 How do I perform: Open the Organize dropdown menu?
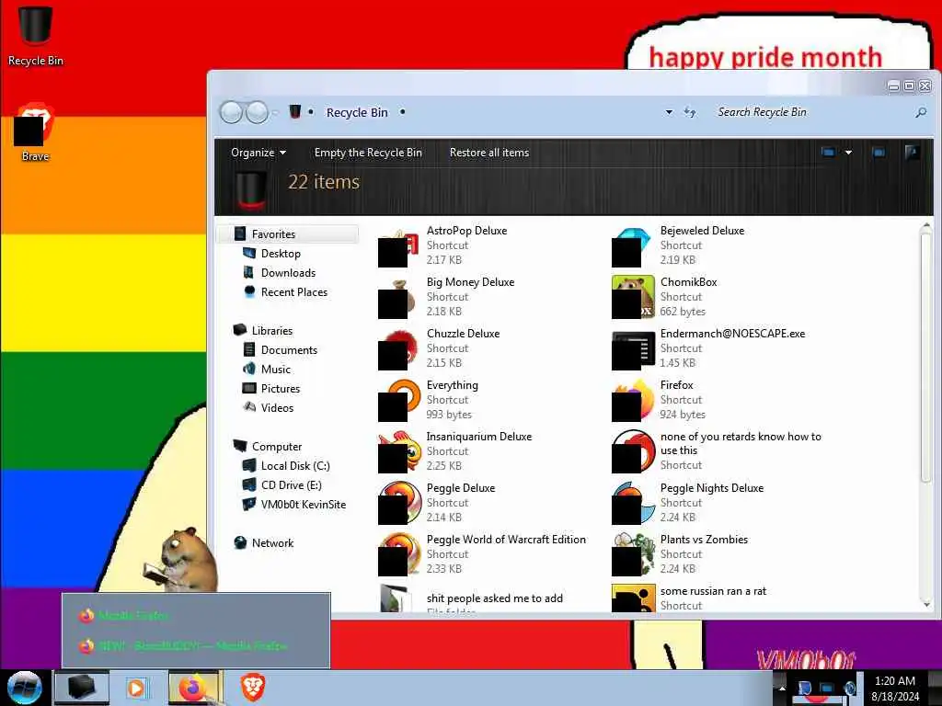tap(258, 153)
